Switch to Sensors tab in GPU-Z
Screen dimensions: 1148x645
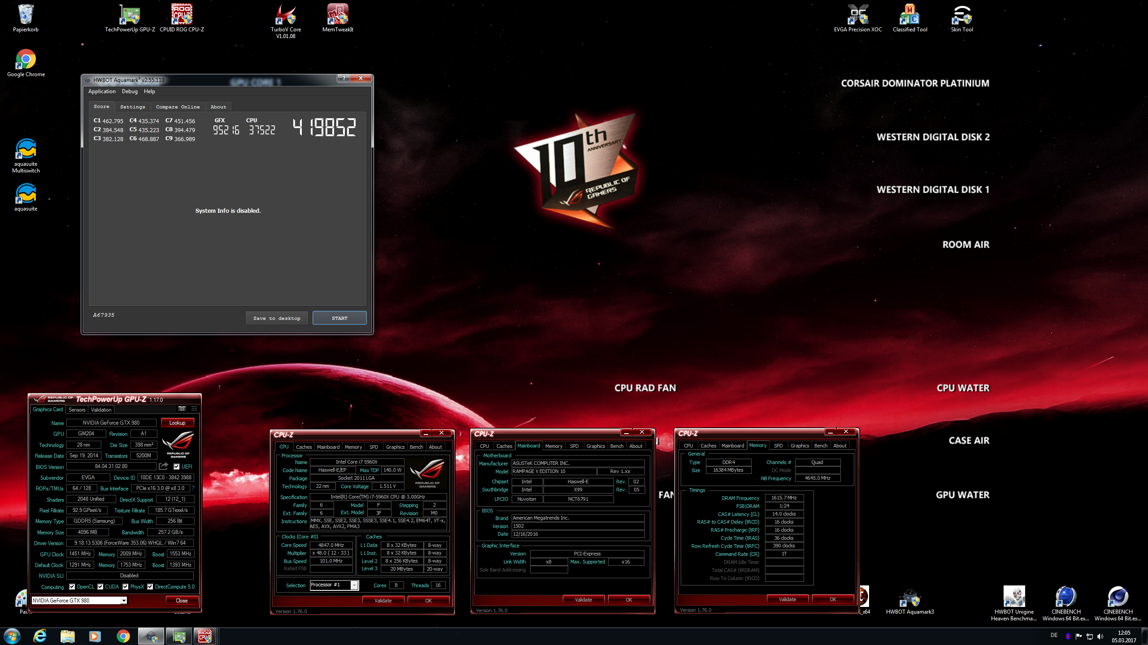click(x=77, y=409)
